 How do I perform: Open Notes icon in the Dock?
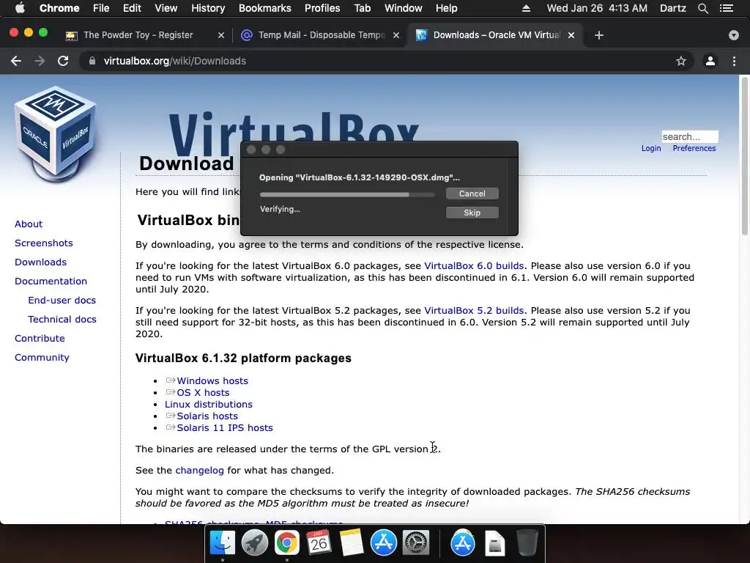(351, 543)
